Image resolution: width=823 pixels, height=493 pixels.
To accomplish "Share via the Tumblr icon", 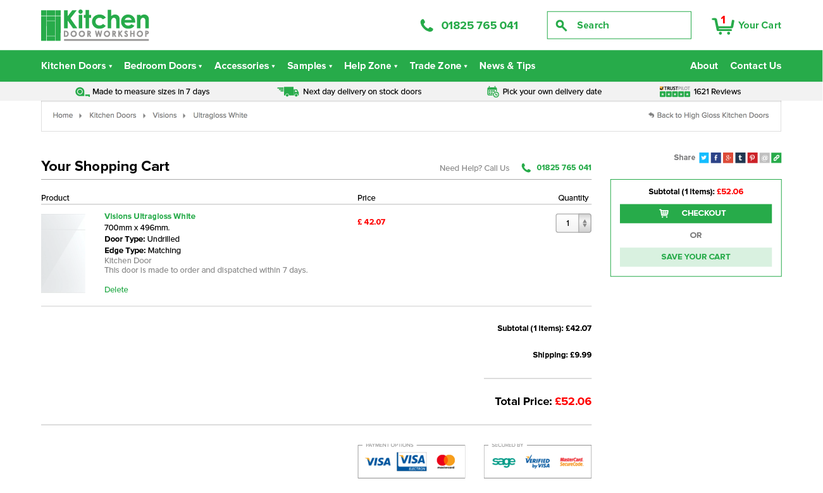I will [x=740, y=158].
